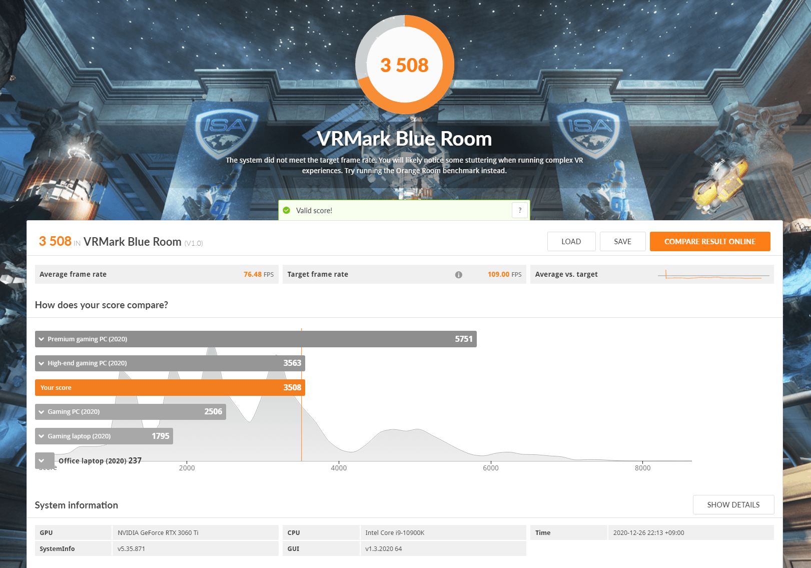This screenshot has width=811, height=568.
Task: Click the System information heading
Action: point(77,505)
